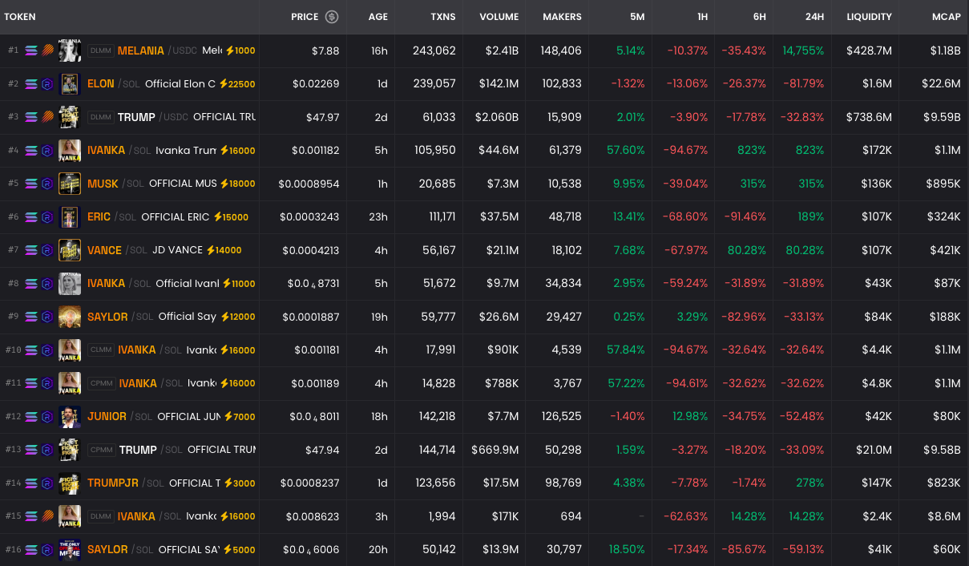Viewport: 969px width, 566px height.
Task: Sort by the LIQUIDITY column header
Action: coord(869,17)
